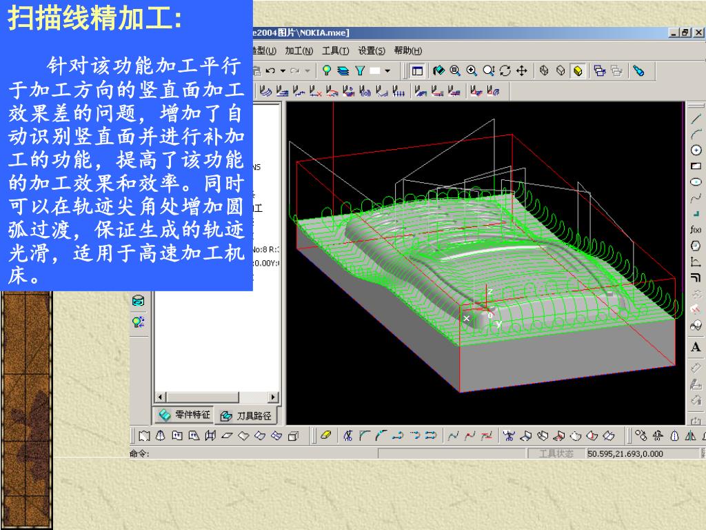Click the curve fillet icon in bottom toolbar
706x530 pixels.
pos(365,435)
